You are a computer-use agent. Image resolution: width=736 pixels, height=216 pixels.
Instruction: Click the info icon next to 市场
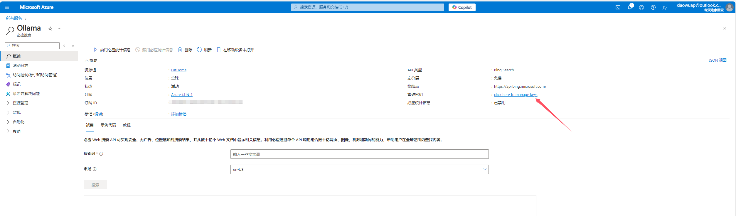95,169
